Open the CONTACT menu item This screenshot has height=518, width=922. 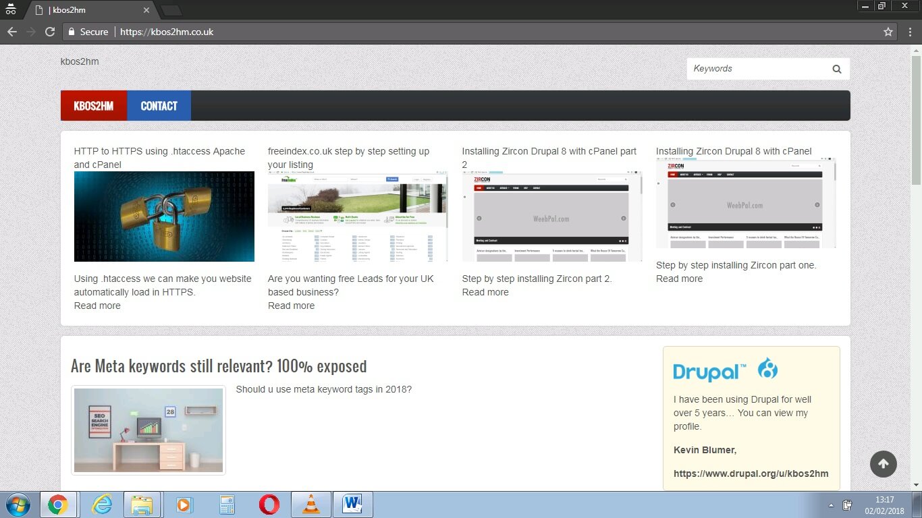(159, 106)
